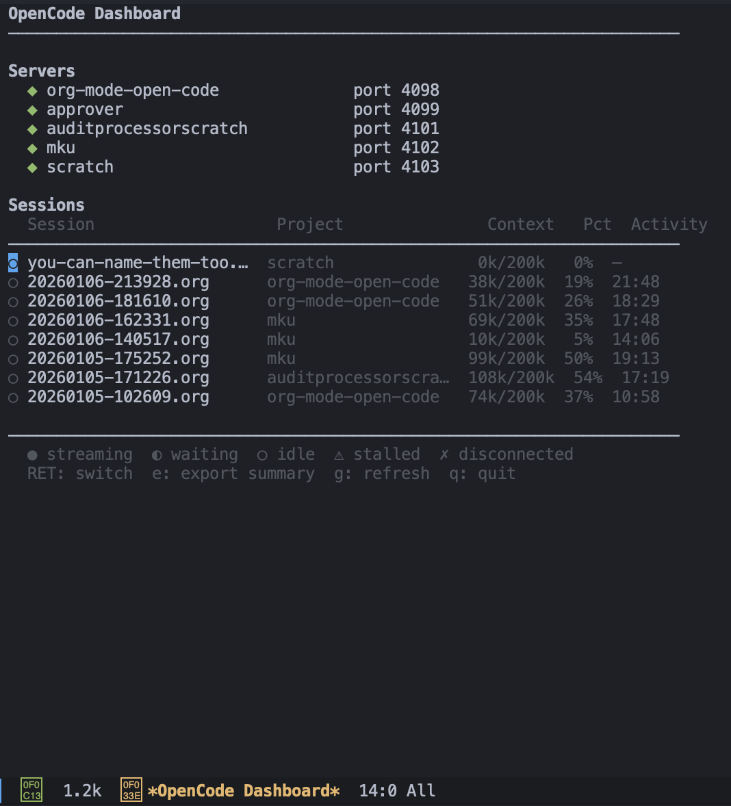Click the idle circle beside 20260105-102609.org
This screenshot has height=806, width=731.
click(x=13, y=398)
